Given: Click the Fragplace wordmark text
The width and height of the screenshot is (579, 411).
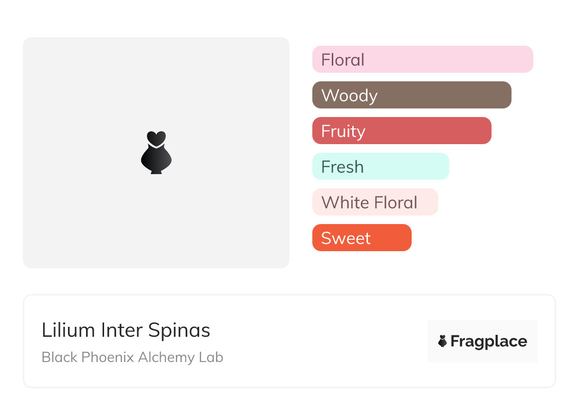Looking at the screenshot, I should (x=489, y=342).
